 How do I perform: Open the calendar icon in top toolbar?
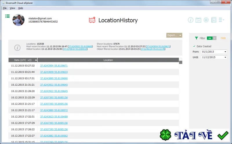pyautogui.click(x=198, y=20)
